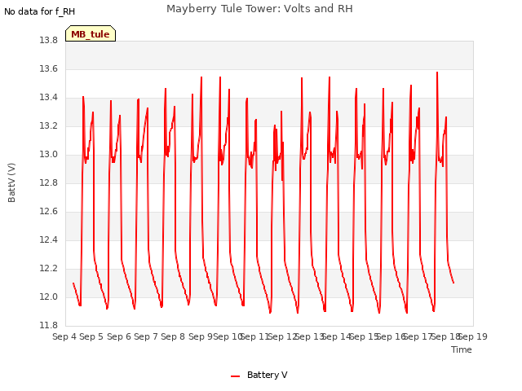Click the 13.6 y-axis tick label
This screenshot has height=391, width=522.
coord(49,68)
